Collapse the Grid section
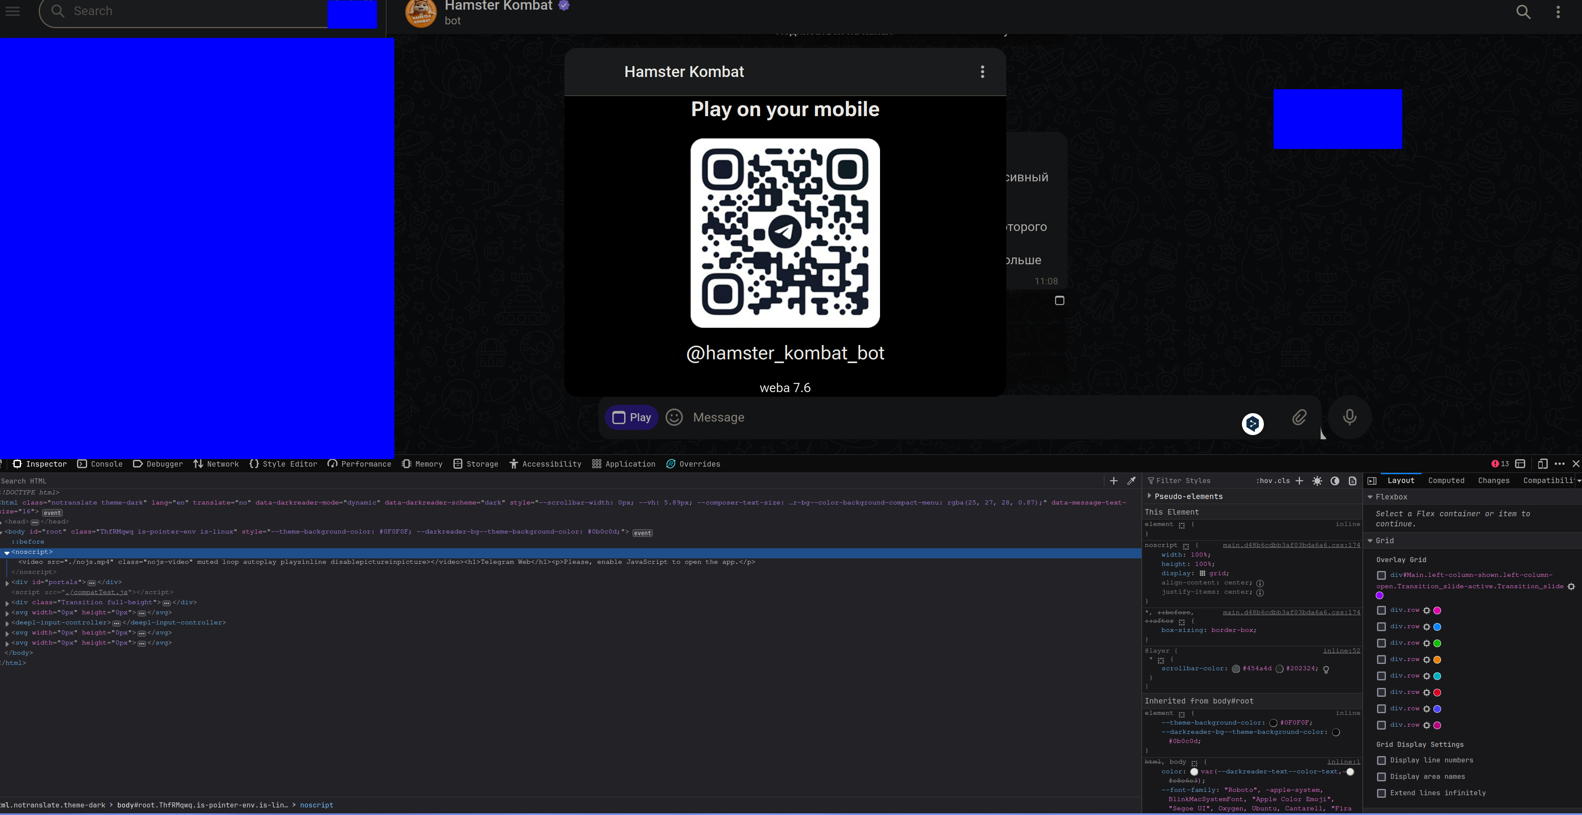1582x815 pixels. (1370, 541)
